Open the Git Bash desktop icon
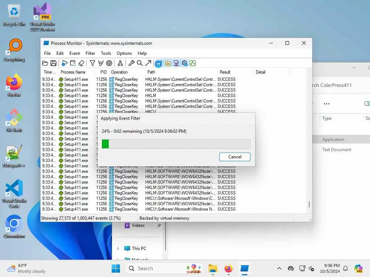This screenshot has height=277, width=370. (14, 120)
